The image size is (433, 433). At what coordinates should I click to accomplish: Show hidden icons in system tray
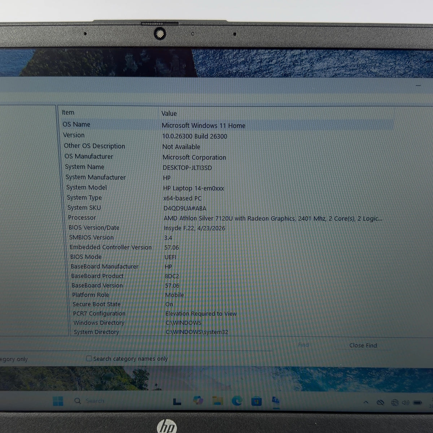coord(366,402)
